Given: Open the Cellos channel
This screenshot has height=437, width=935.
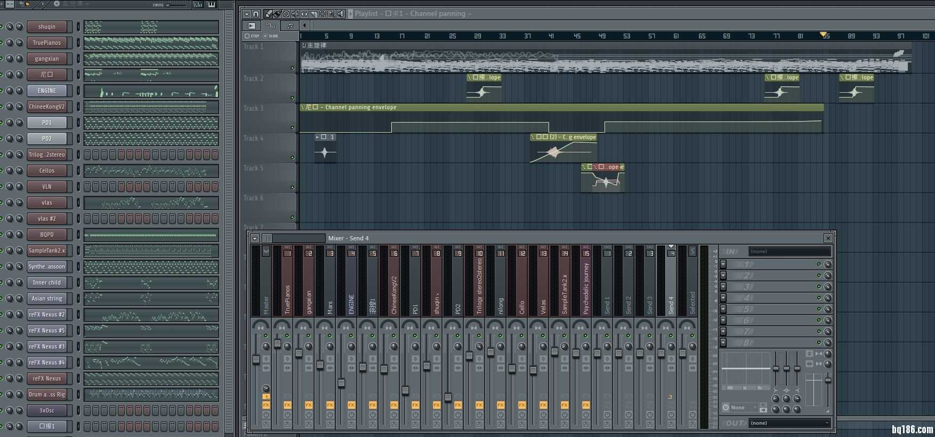Looking at the screenshot, I should pos(47,171).
